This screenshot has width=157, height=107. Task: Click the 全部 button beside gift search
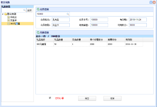pos(29,10)
